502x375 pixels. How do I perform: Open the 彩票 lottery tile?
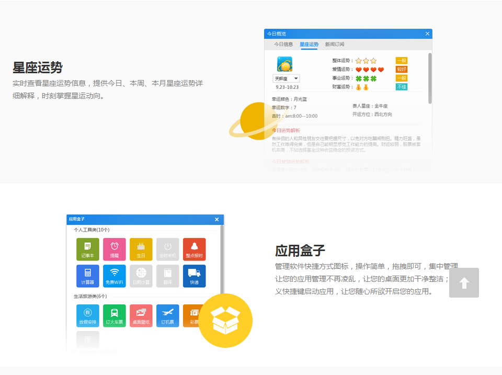pos(191,315)
